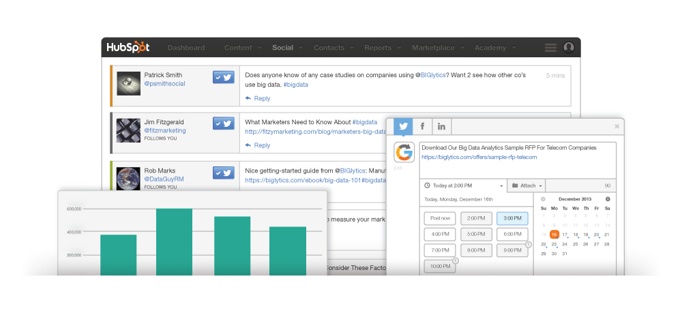Open the @psmithsocial handle
The image size is (682, 313).
point(164,83)
